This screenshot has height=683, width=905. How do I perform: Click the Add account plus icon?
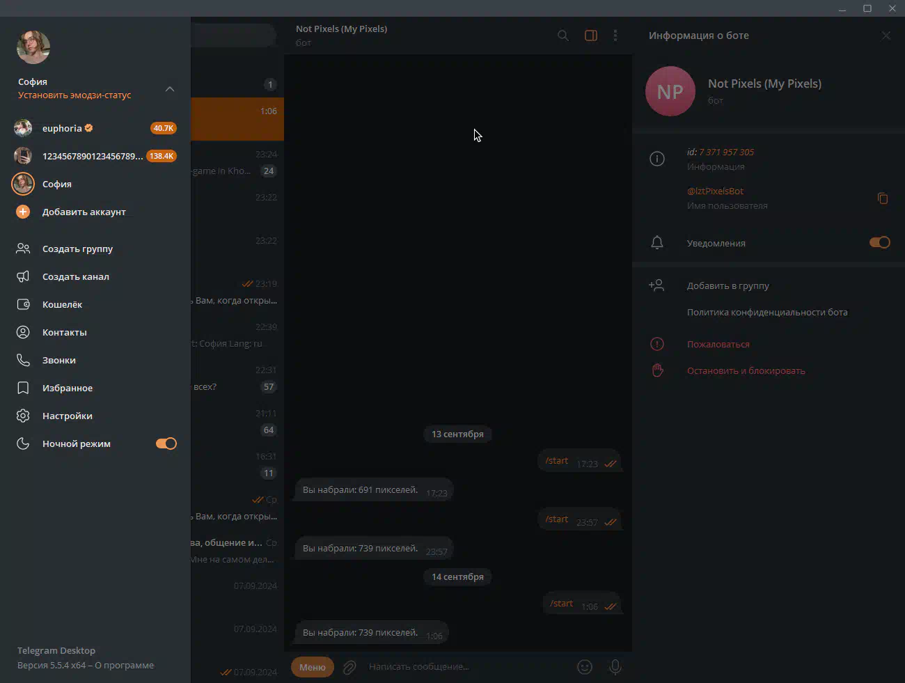(x=23, y=212)
